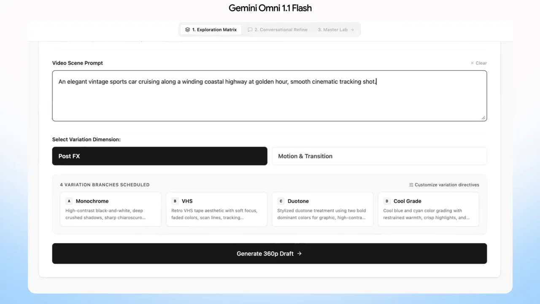
Task: Click the chat bubble icon for Conversational Refine
Action: click(x=250, y=30)
